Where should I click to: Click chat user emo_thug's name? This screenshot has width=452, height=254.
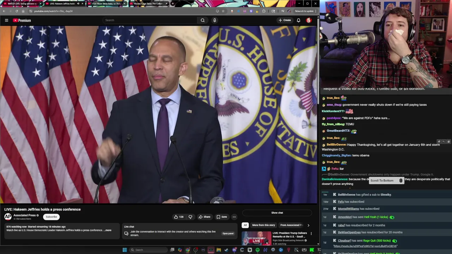click(x=334, y=105)
